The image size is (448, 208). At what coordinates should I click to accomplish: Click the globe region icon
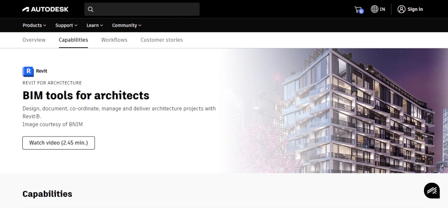click(374, 9)
